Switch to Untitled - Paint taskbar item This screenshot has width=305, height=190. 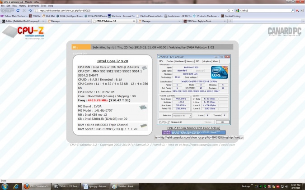tap(125, 186)
